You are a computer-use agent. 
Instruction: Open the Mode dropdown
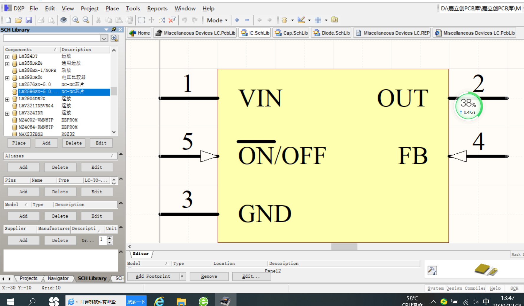click(217, 20)
